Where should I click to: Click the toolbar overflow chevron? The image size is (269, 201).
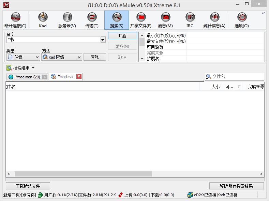click(x=263, y=13)
